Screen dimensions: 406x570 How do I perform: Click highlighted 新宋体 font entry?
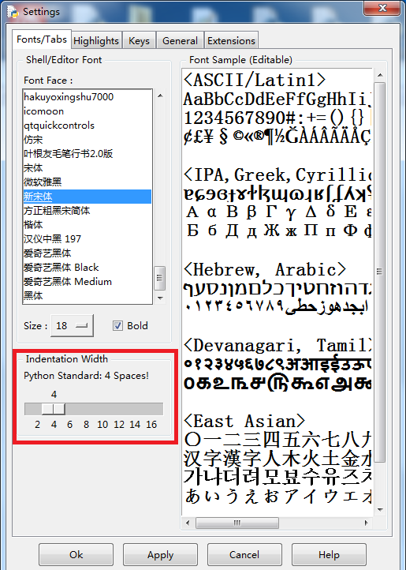coord(88,197)
